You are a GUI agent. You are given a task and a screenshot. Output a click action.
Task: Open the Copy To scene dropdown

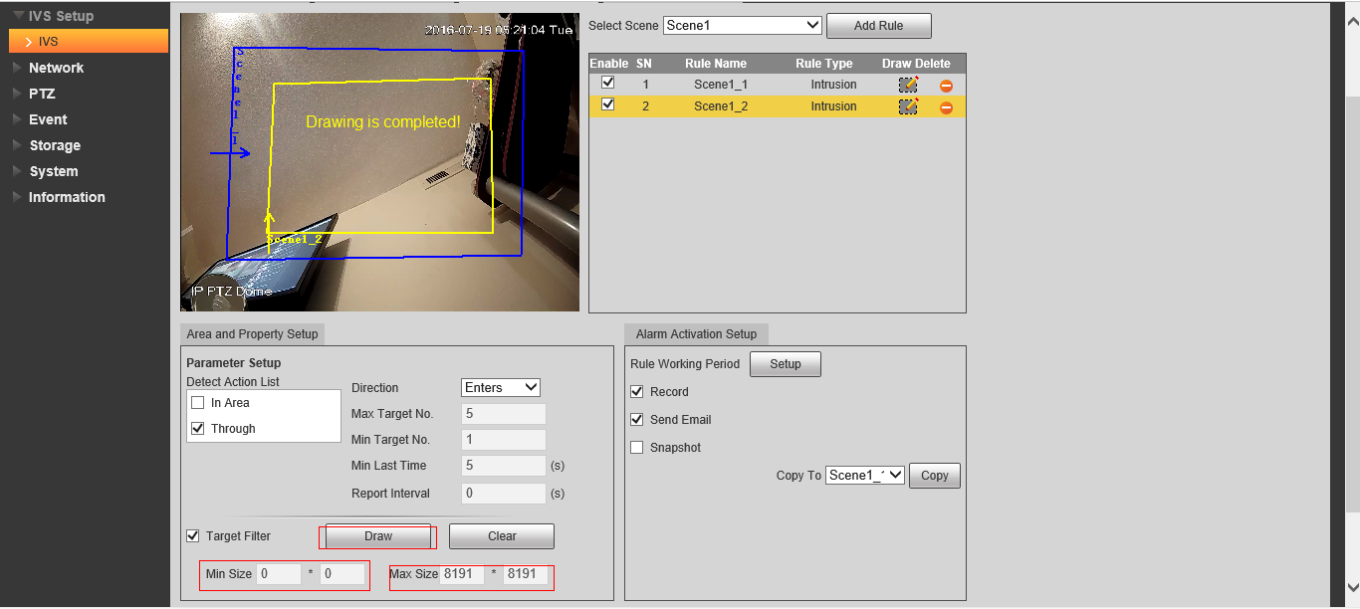(x=865, y=476)
